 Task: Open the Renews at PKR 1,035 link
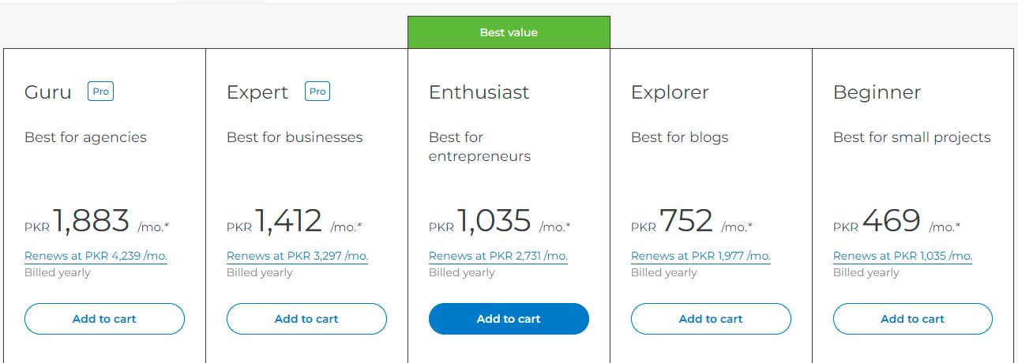[903, 256]
